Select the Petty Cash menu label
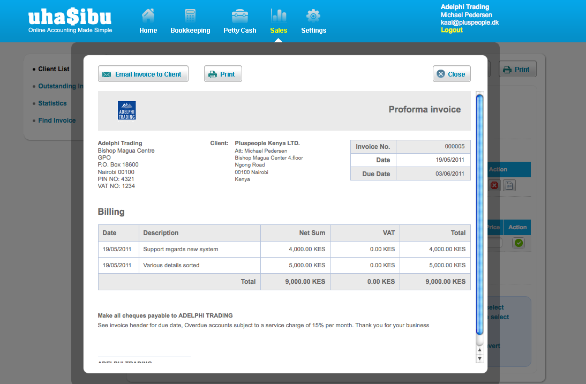Screen dimensions: 586x384 click(x=239, y=31)
